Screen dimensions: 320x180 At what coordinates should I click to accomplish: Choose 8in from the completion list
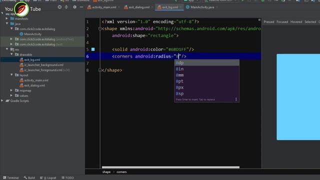(206, 69)
